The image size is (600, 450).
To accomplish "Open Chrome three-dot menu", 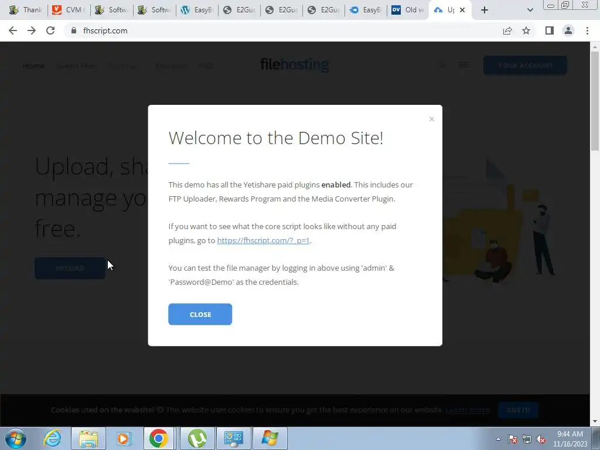I will [x=587, y=30].
